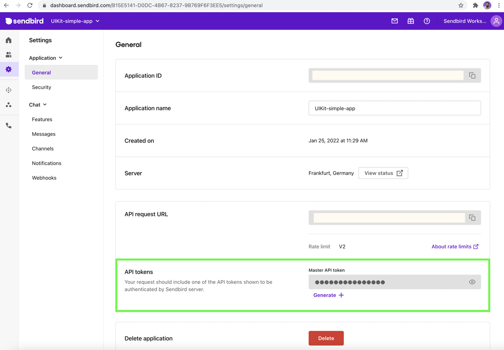The image size is (504, 350).
Task: Open Channels settings
Action: point(43,148)
